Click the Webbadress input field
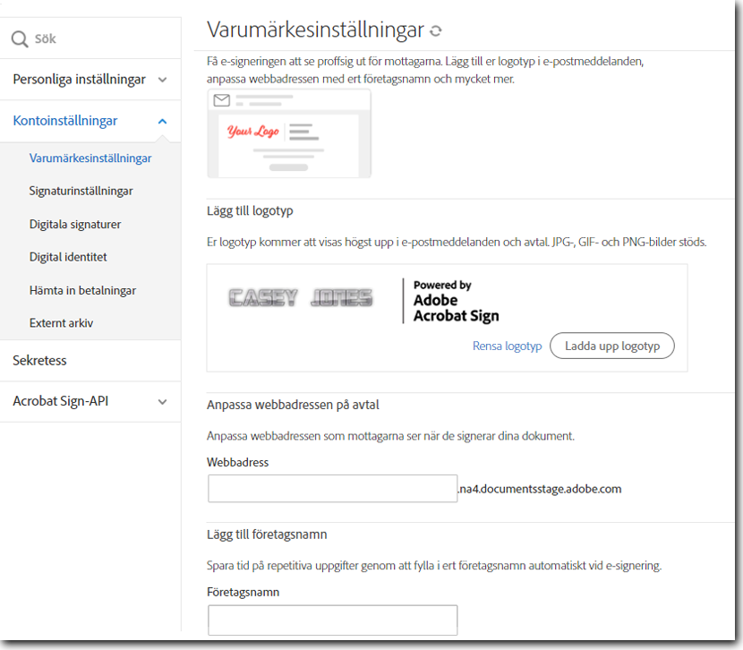The image size is (743, 650). (333, 489)
